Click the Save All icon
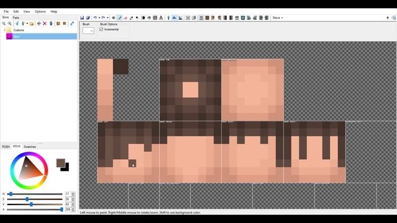This screenshot has height=223, width=397. click(88, 18)
